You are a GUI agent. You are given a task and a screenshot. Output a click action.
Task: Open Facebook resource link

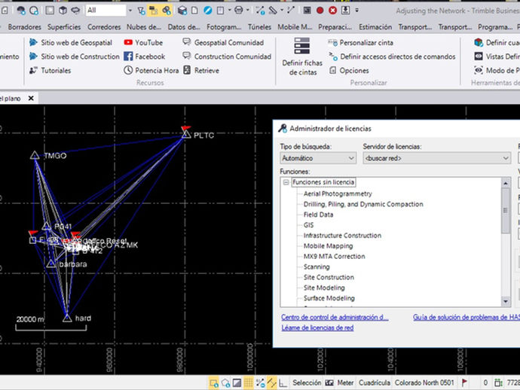tap(145, 56)
